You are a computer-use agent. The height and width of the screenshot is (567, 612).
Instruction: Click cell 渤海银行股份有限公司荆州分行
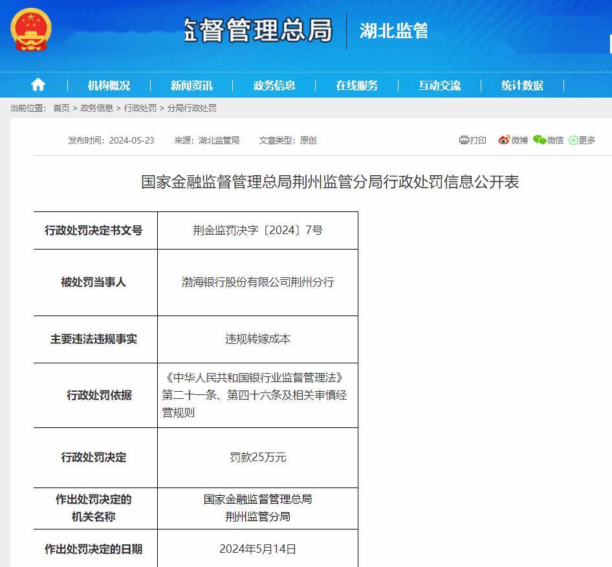257,282
